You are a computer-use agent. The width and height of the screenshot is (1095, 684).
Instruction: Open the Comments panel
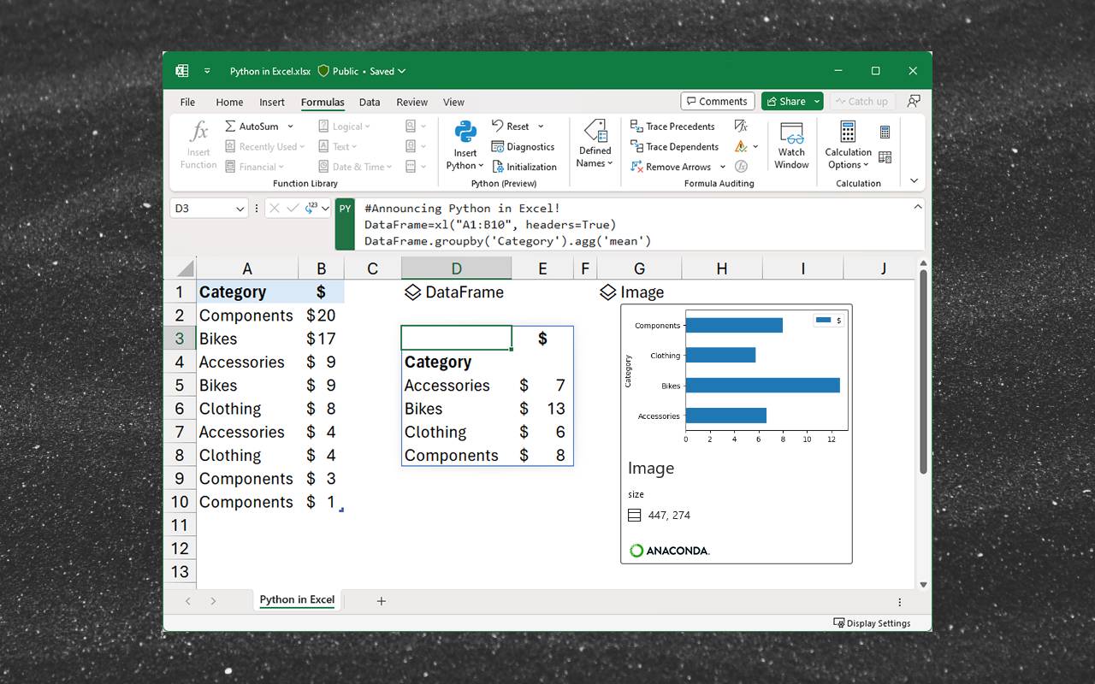(717, 100)
